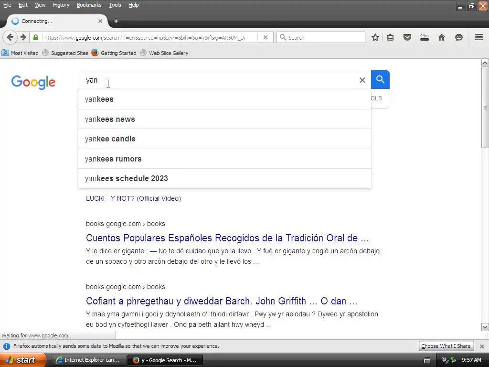
Task: Close the Connecting tab
Action: pos(100,21)
